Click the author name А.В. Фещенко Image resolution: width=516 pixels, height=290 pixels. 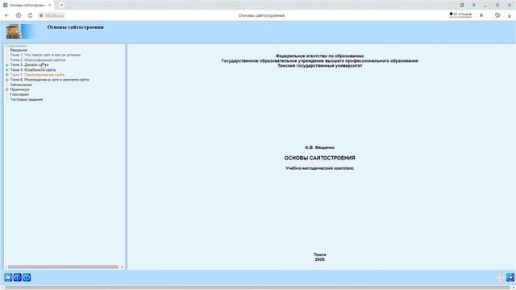coord(319,147)
